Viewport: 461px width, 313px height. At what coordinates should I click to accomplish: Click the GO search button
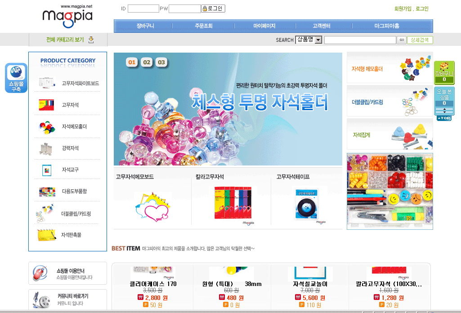pos(401,40)
